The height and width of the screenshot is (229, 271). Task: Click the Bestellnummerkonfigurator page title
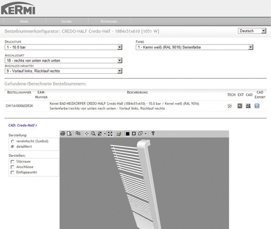click(x=82, y=31)
